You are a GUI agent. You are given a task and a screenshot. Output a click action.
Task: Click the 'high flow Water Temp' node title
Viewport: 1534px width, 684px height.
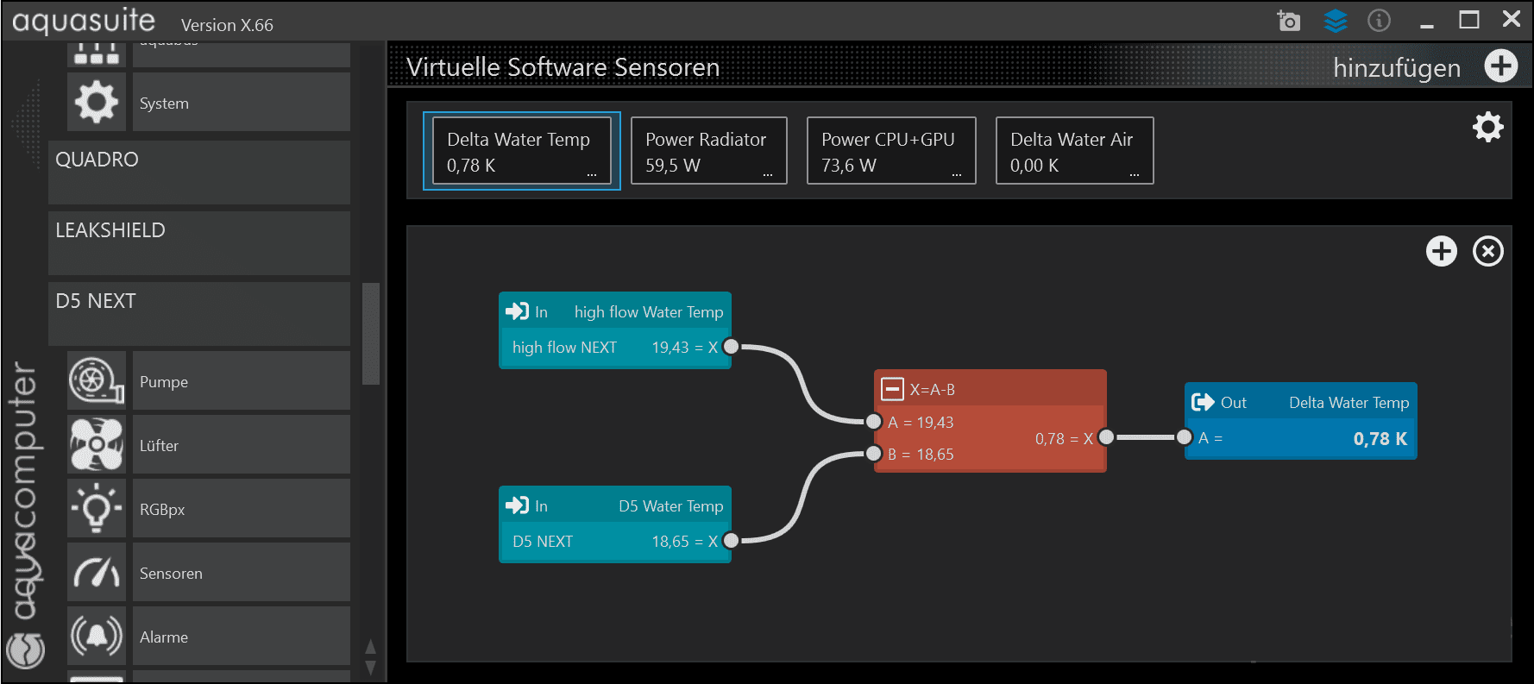(x=649, y=311)
